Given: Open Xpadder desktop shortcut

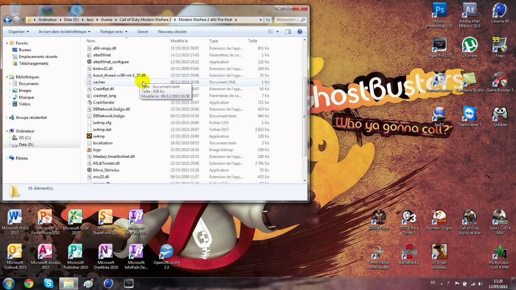Looking at the screenshot, I should [500, 117].
